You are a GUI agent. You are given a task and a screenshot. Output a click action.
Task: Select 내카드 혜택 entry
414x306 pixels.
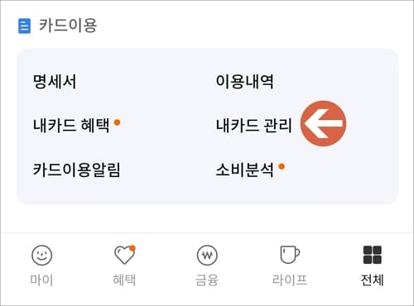(71, 125)
